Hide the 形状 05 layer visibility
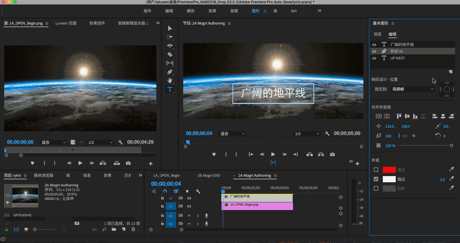The height and width of the screenshot is (243, 460). 374,51
